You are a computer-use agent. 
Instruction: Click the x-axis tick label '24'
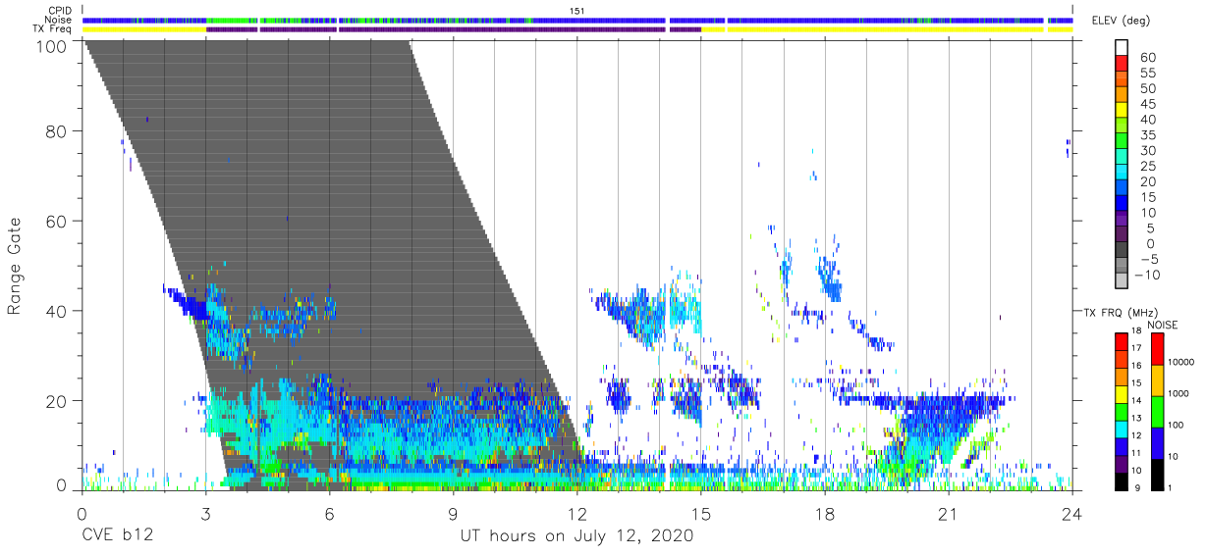tap(1072, 513)
